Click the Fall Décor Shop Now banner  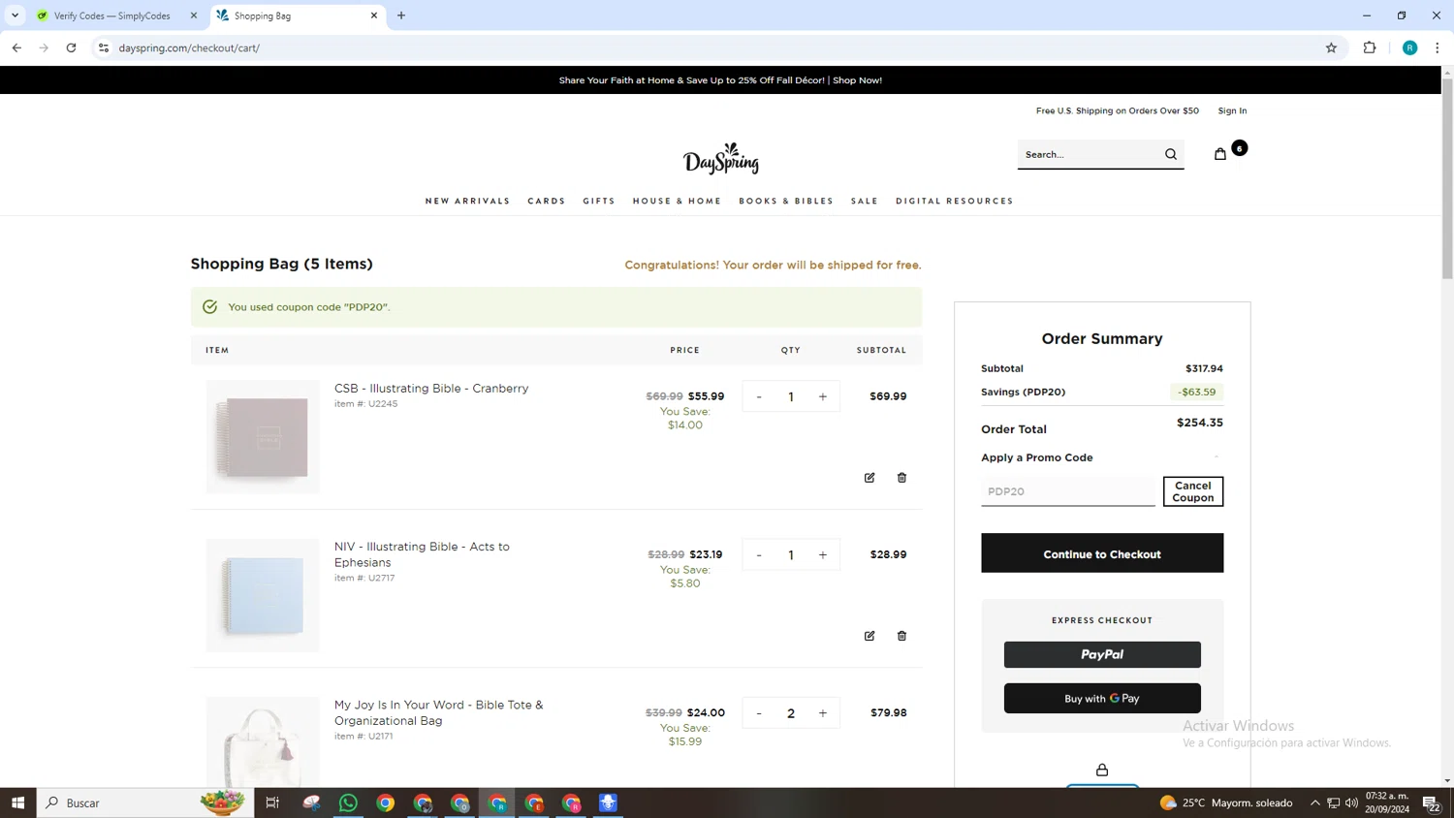[x=720, y=80]
